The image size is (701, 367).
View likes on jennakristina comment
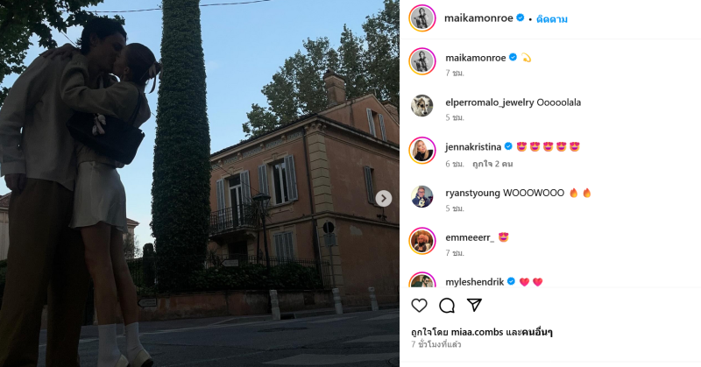point(492,164)
